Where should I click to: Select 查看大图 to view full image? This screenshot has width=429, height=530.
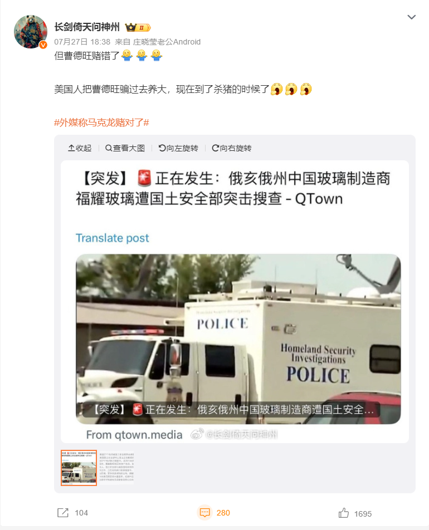125,148
